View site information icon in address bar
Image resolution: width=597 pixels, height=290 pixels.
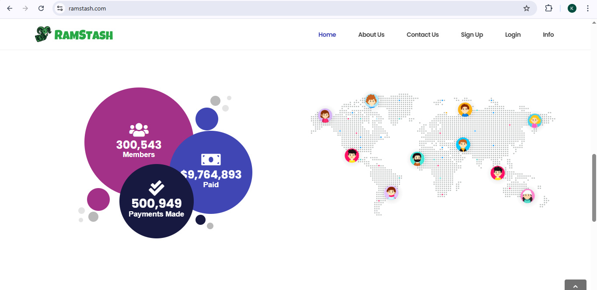[x=60, y=8]
